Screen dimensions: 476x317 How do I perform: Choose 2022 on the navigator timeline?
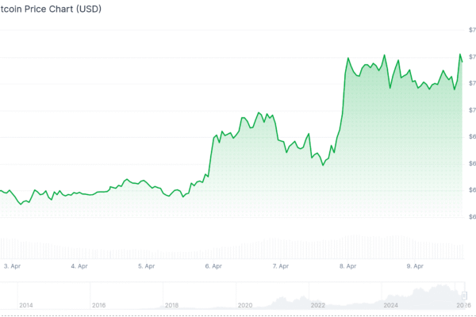[318, 304]
